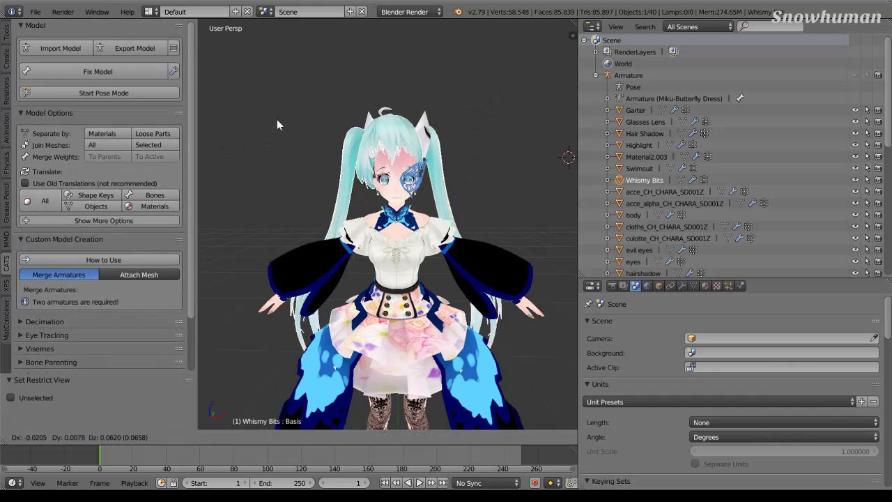Screen dimensions: 892x502
Task: Open the Render properties tab icon
Action: [x=612, y=286]
